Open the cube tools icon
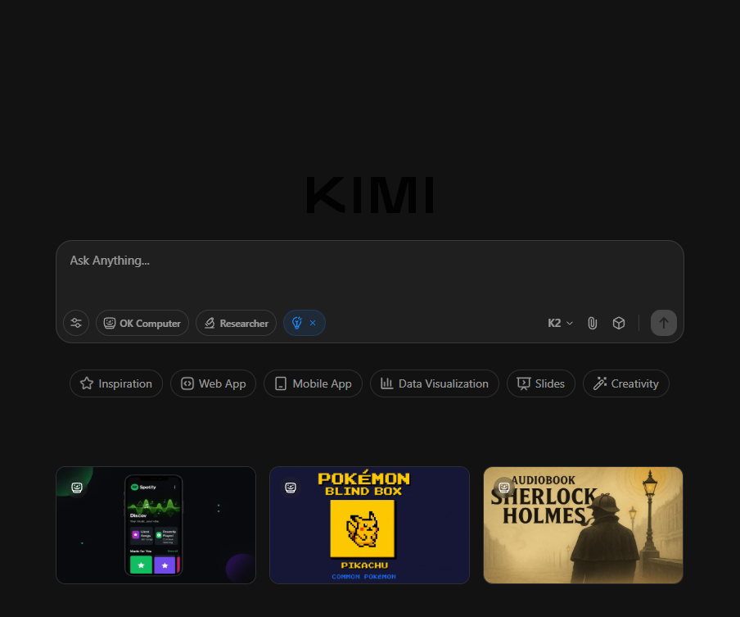 (619, 323)
